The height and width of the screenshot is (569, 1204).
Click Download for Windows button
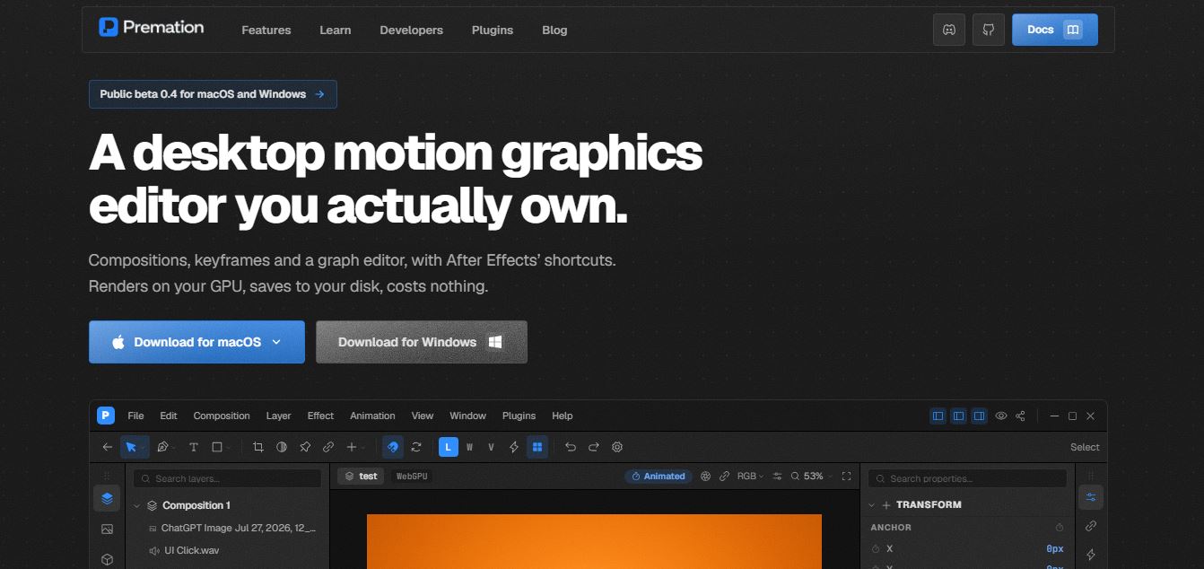(422, 342)
